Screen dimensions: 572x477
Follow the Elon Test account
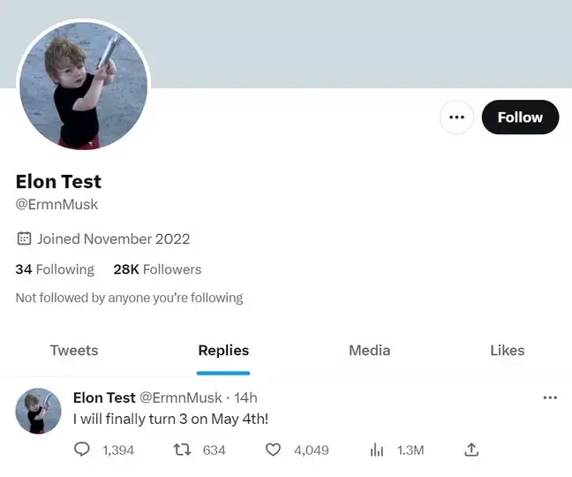[x=520, y=117]
